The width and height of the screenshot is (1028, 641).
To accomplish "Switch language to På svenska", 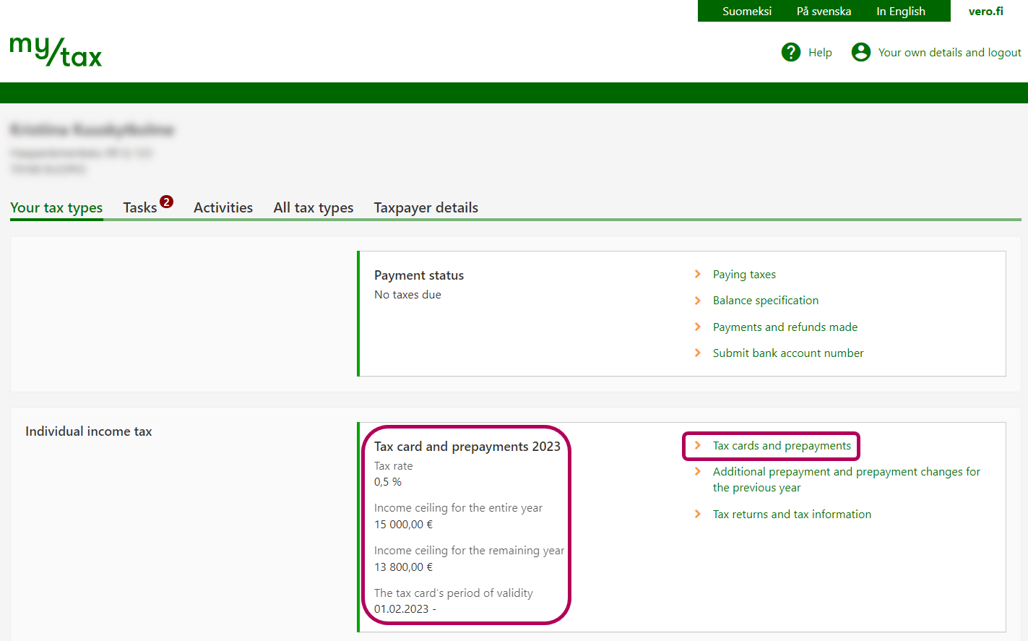I will point(824,11).
